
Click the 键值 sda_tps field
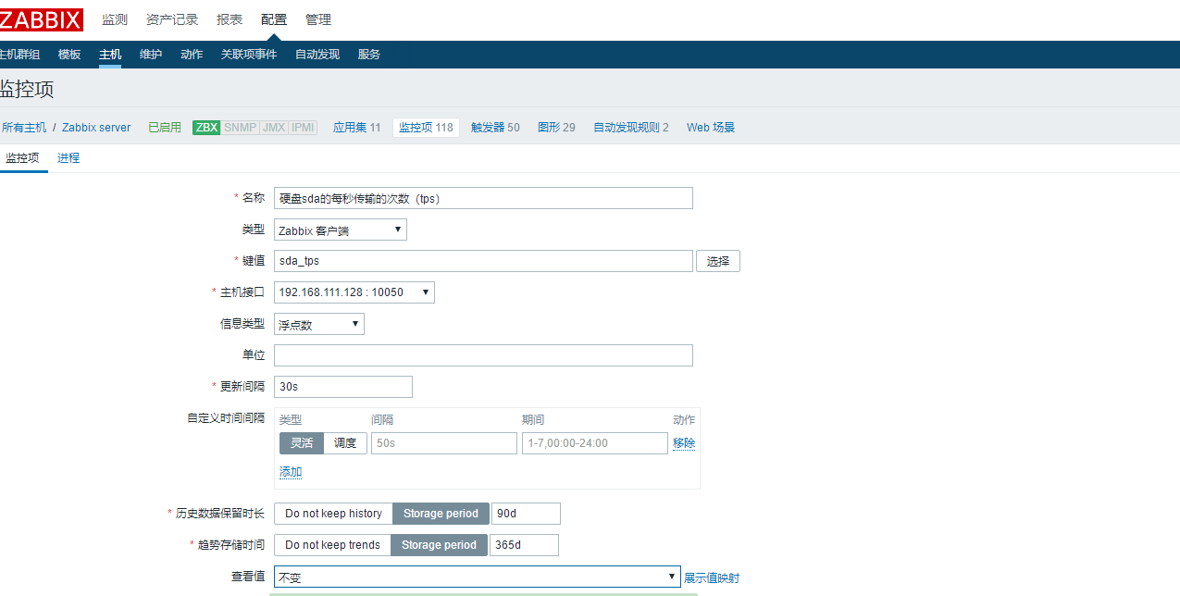click(x=483, y=261)
